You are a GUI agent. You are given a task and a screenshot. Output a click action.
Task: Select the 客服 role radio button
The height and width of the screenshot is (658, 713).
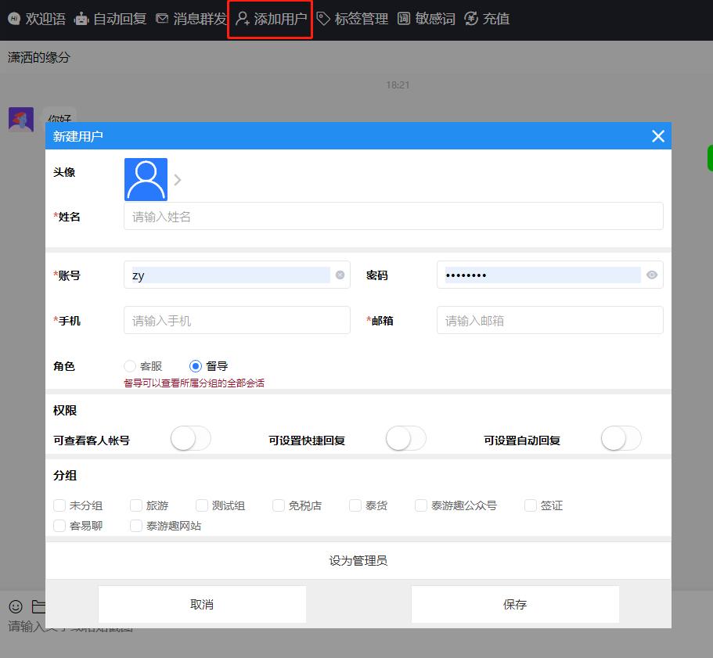click(130, 365)
